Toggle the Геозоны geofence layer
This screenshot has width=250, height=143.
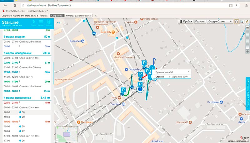tap(200, 21)
